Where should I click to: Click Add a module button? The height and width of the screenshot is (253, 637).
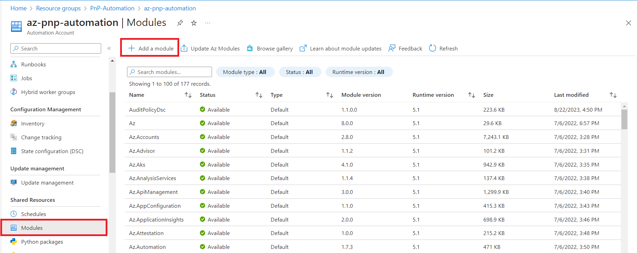(x=151, y=48)
